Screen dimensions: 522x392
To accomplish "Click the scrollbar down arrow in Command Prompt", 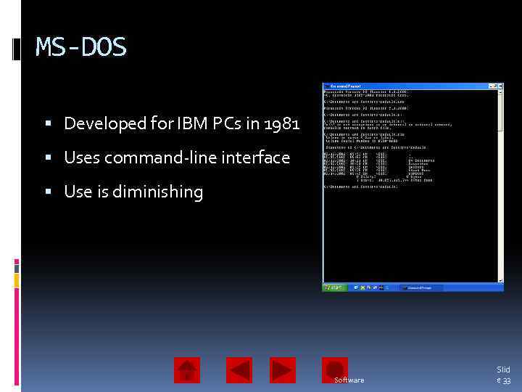I will coord(500,280).
